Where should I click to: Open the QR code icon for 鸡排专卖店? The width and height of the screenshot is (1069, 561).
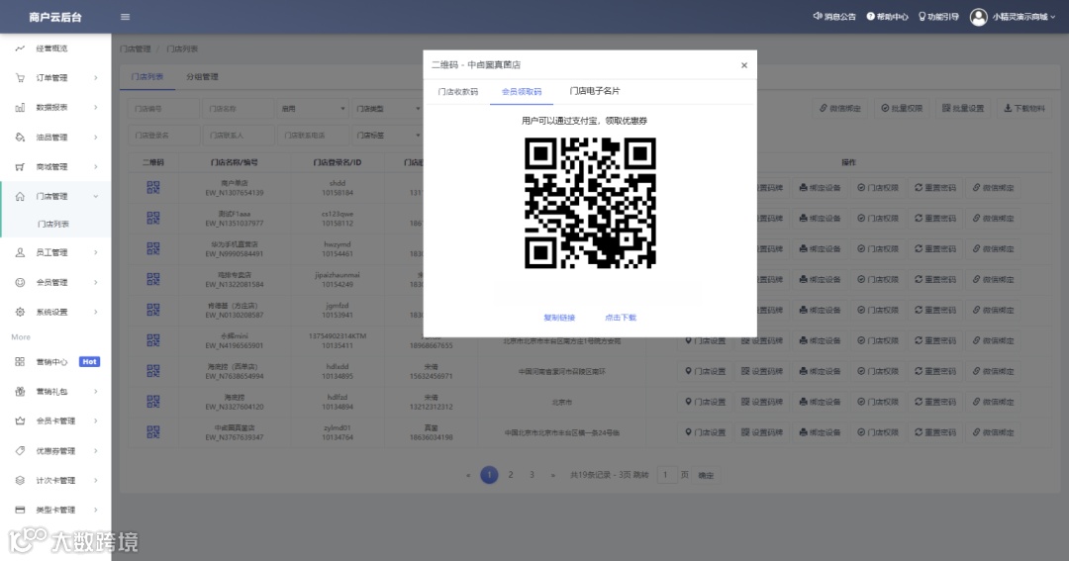click(x=153, y=279)
